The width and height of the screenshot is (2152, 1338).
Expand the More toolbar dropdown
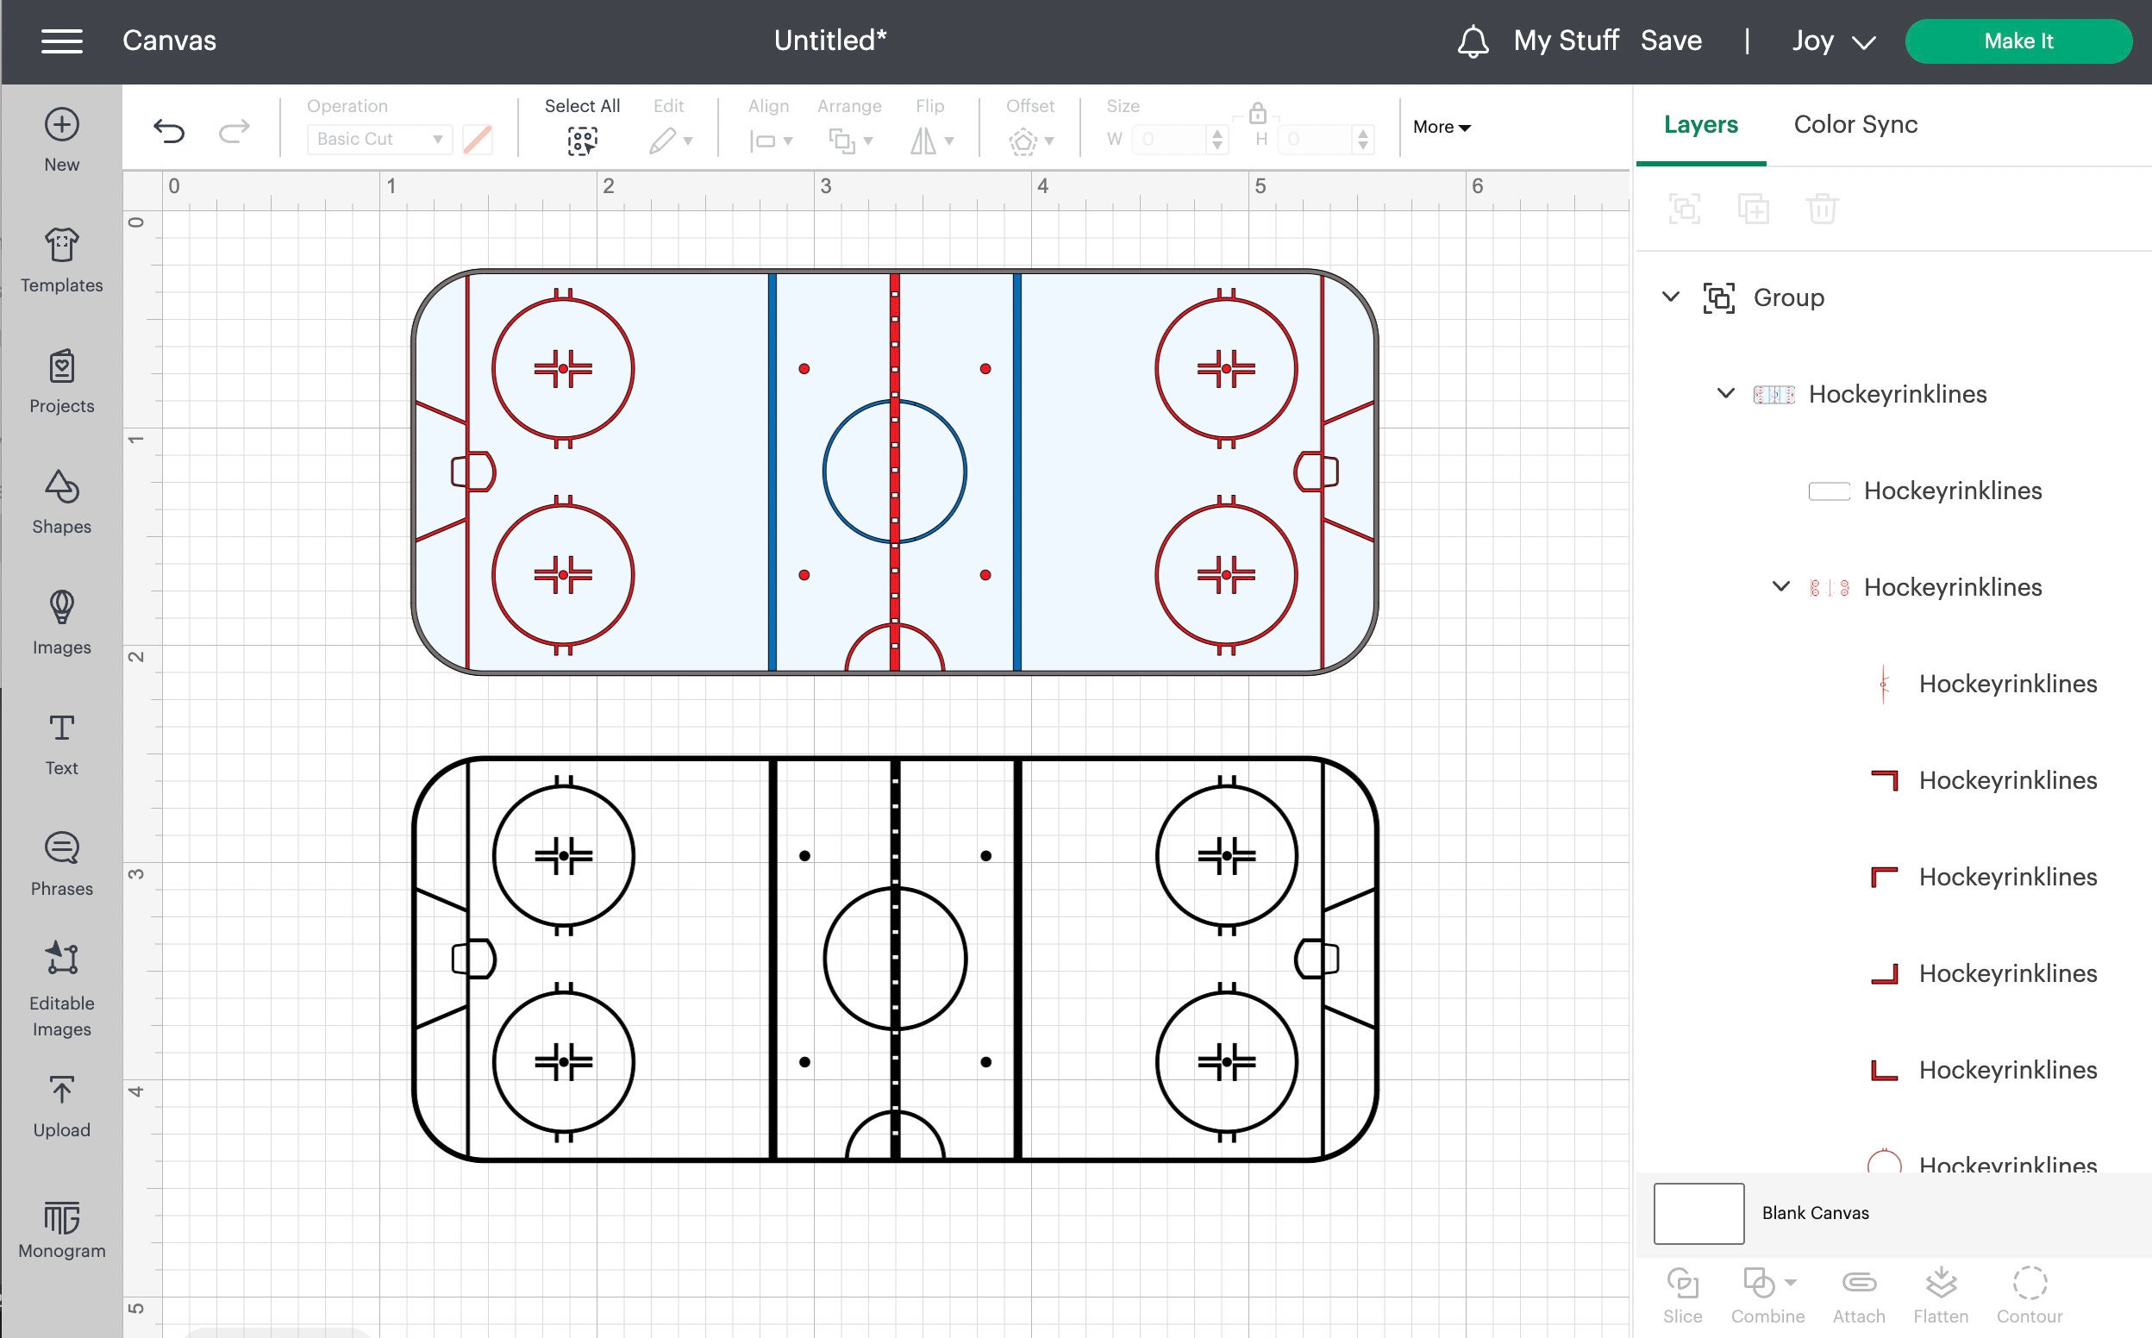[1441, 127]
